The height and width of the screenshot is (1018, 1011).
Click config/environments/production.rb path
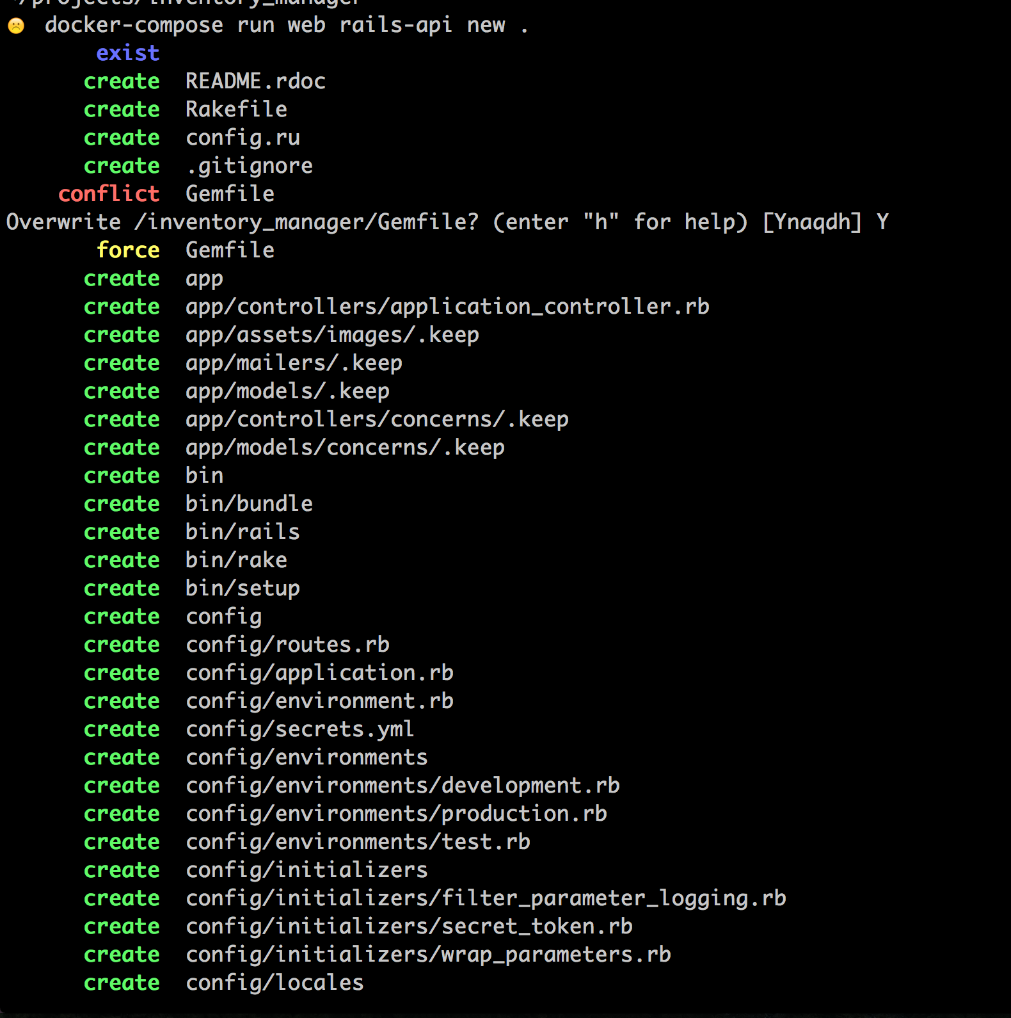397,814
